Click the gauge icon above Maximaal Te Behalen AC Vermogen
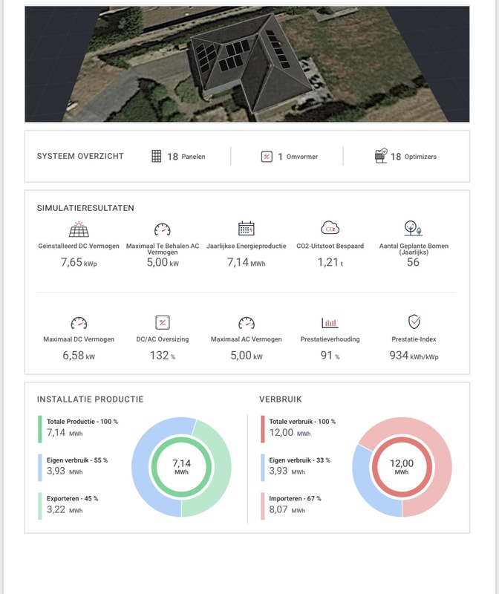The image size is (499, 594). point(162,229)
